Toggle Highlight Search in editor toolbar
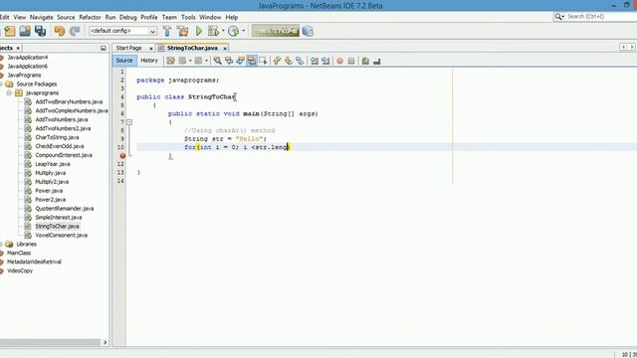637x358 pixels. click(252, 61)
